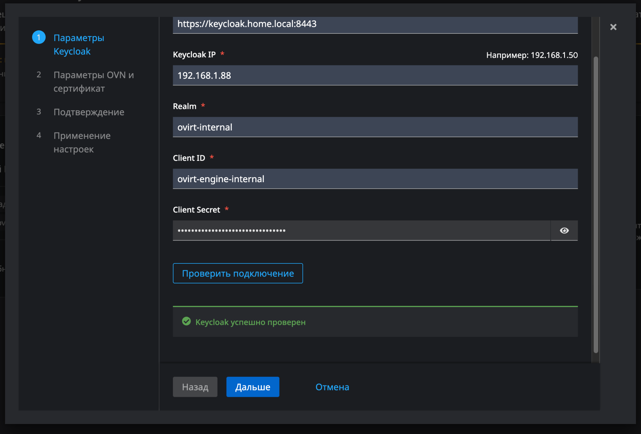Focus the Keycloak URL field

coord(375,24)
